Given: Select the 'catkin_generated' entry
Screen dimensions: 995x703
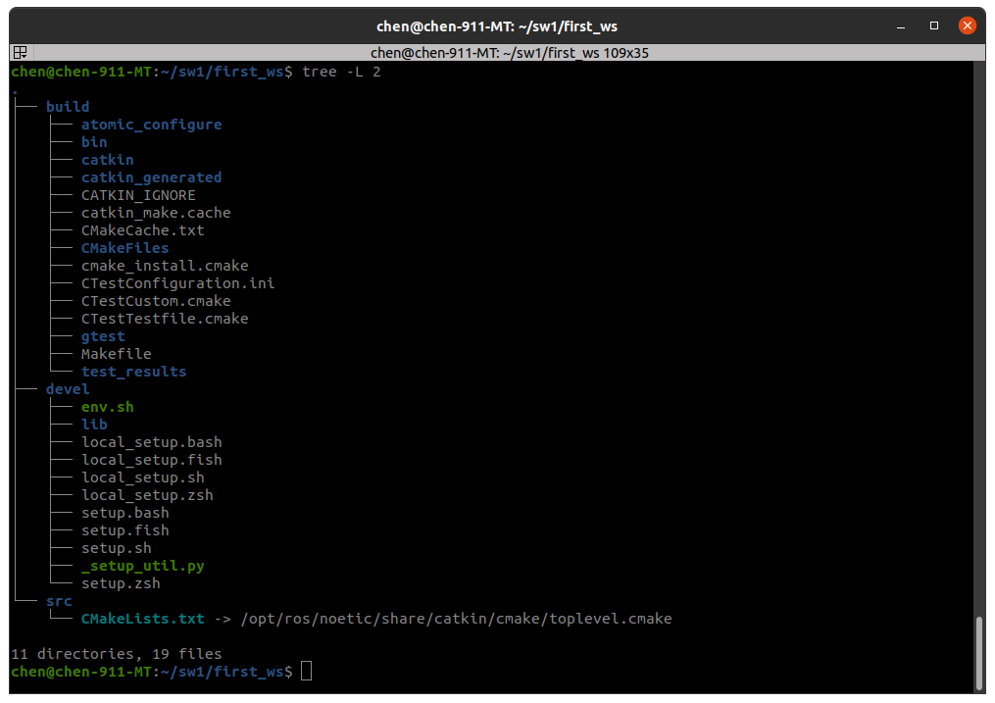Looking at the screenshot, I should point(152,177).
